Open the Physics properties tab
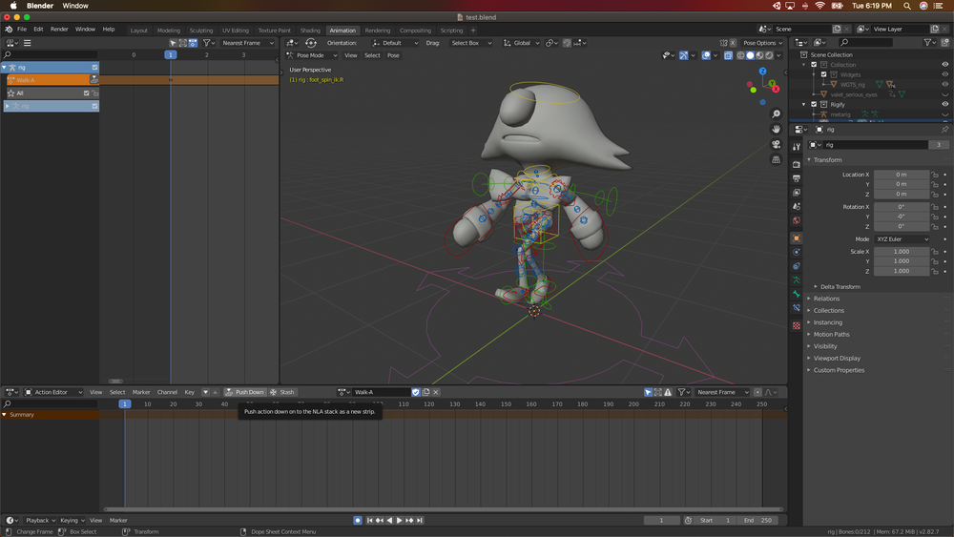 pos(797,252)
